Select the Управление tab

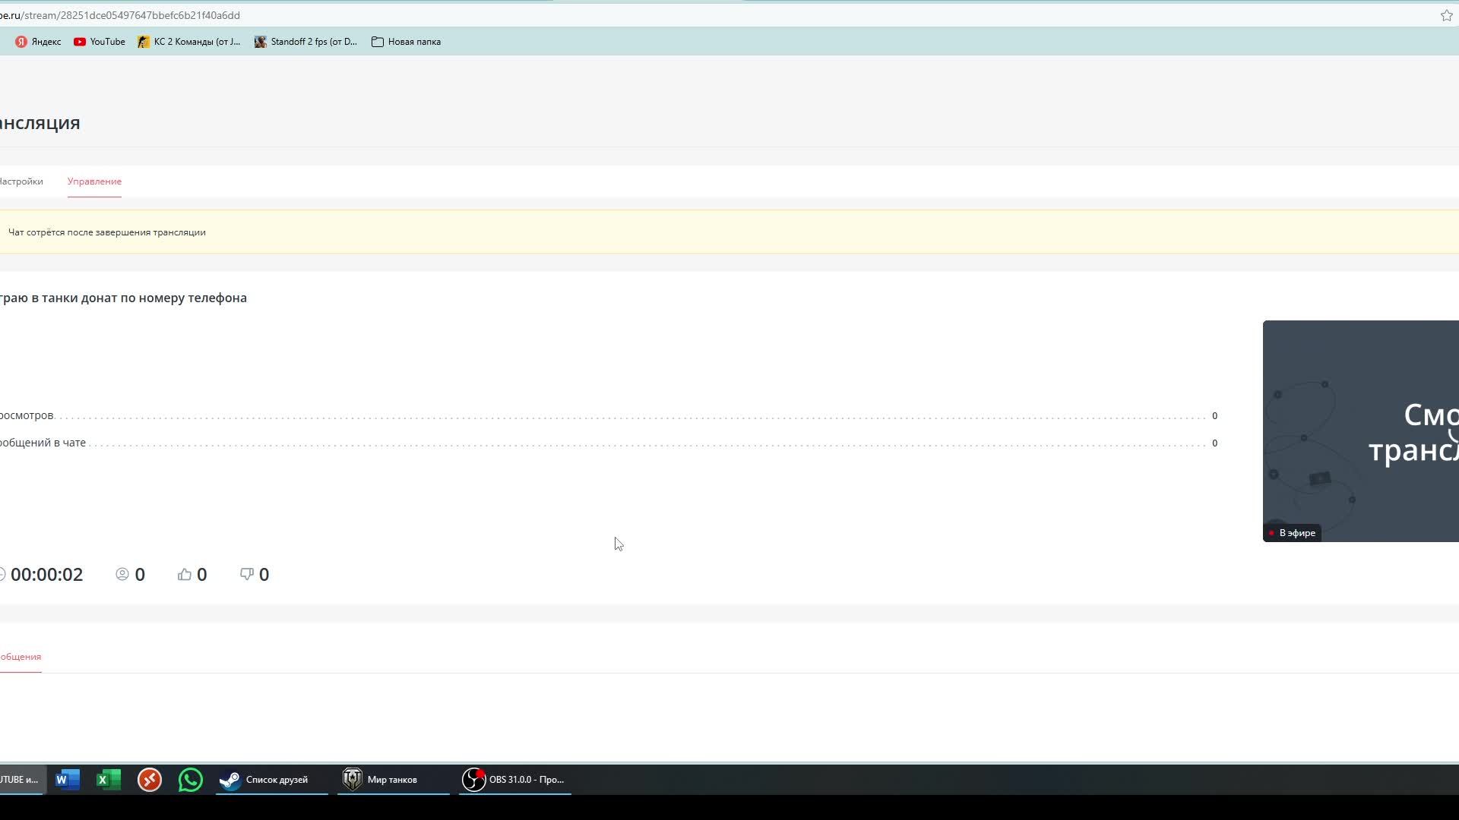tap(94, 181)
